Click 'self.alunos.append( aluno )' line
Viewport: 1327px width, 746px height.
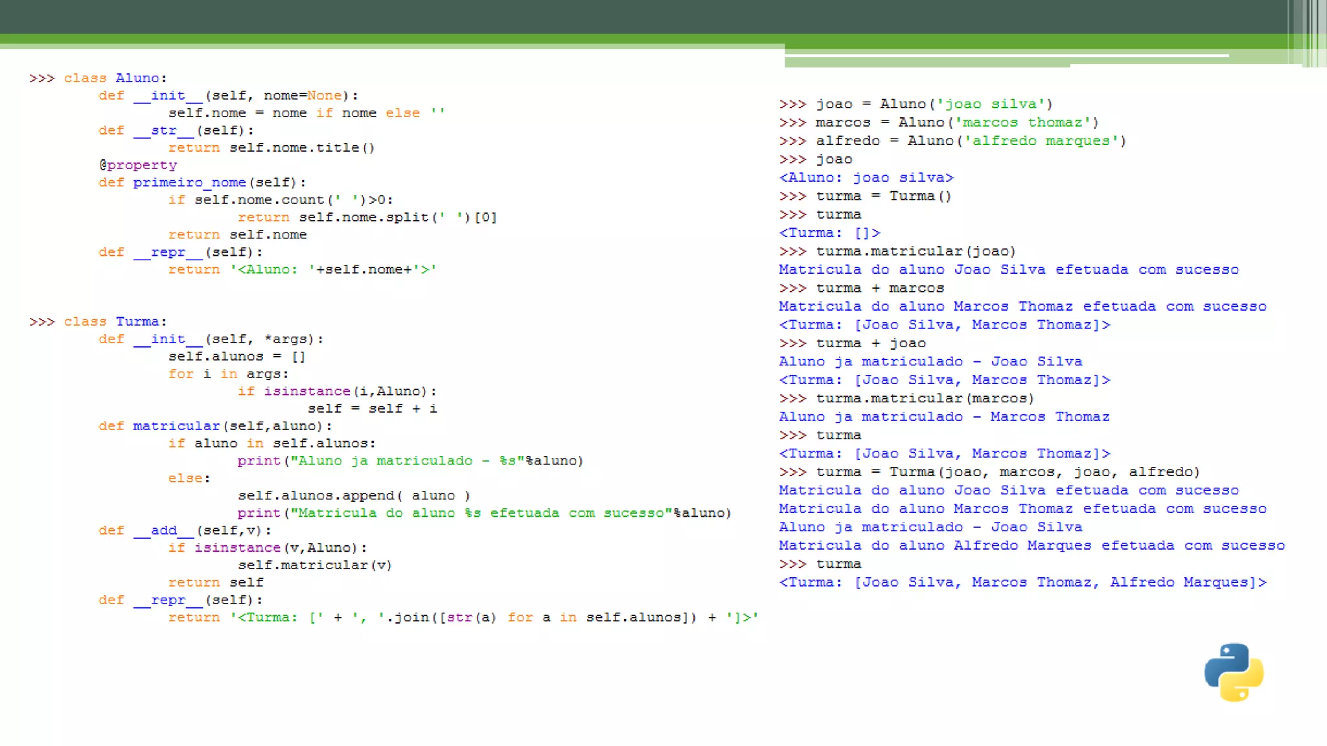[x=353, y=495]
